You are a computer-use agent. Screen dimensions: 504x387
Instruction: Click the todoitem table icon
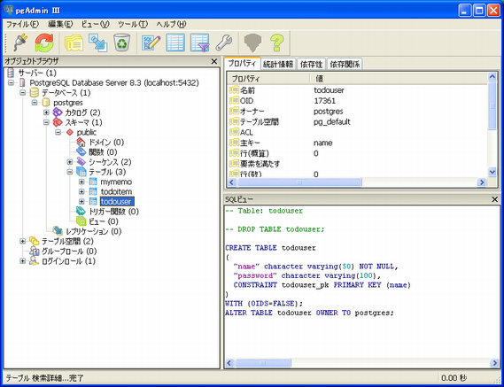point(93,192)
